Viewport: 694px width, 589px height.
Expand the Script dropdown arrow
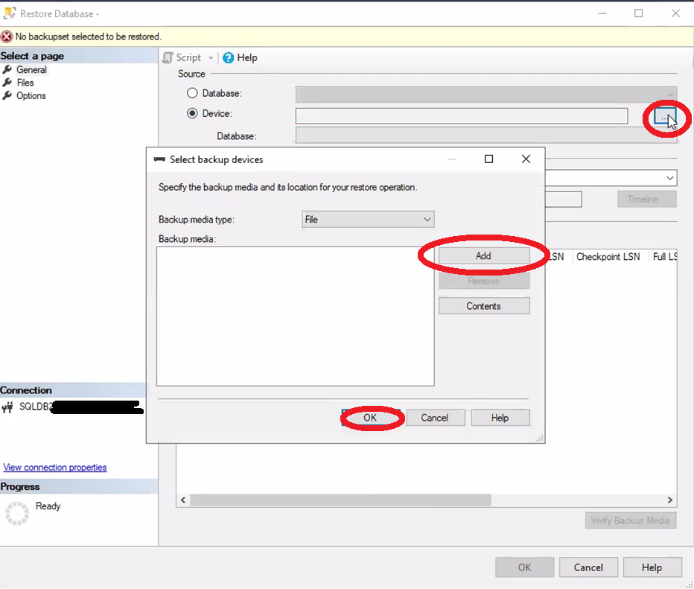pyautogui.click(x=211, y=58)
